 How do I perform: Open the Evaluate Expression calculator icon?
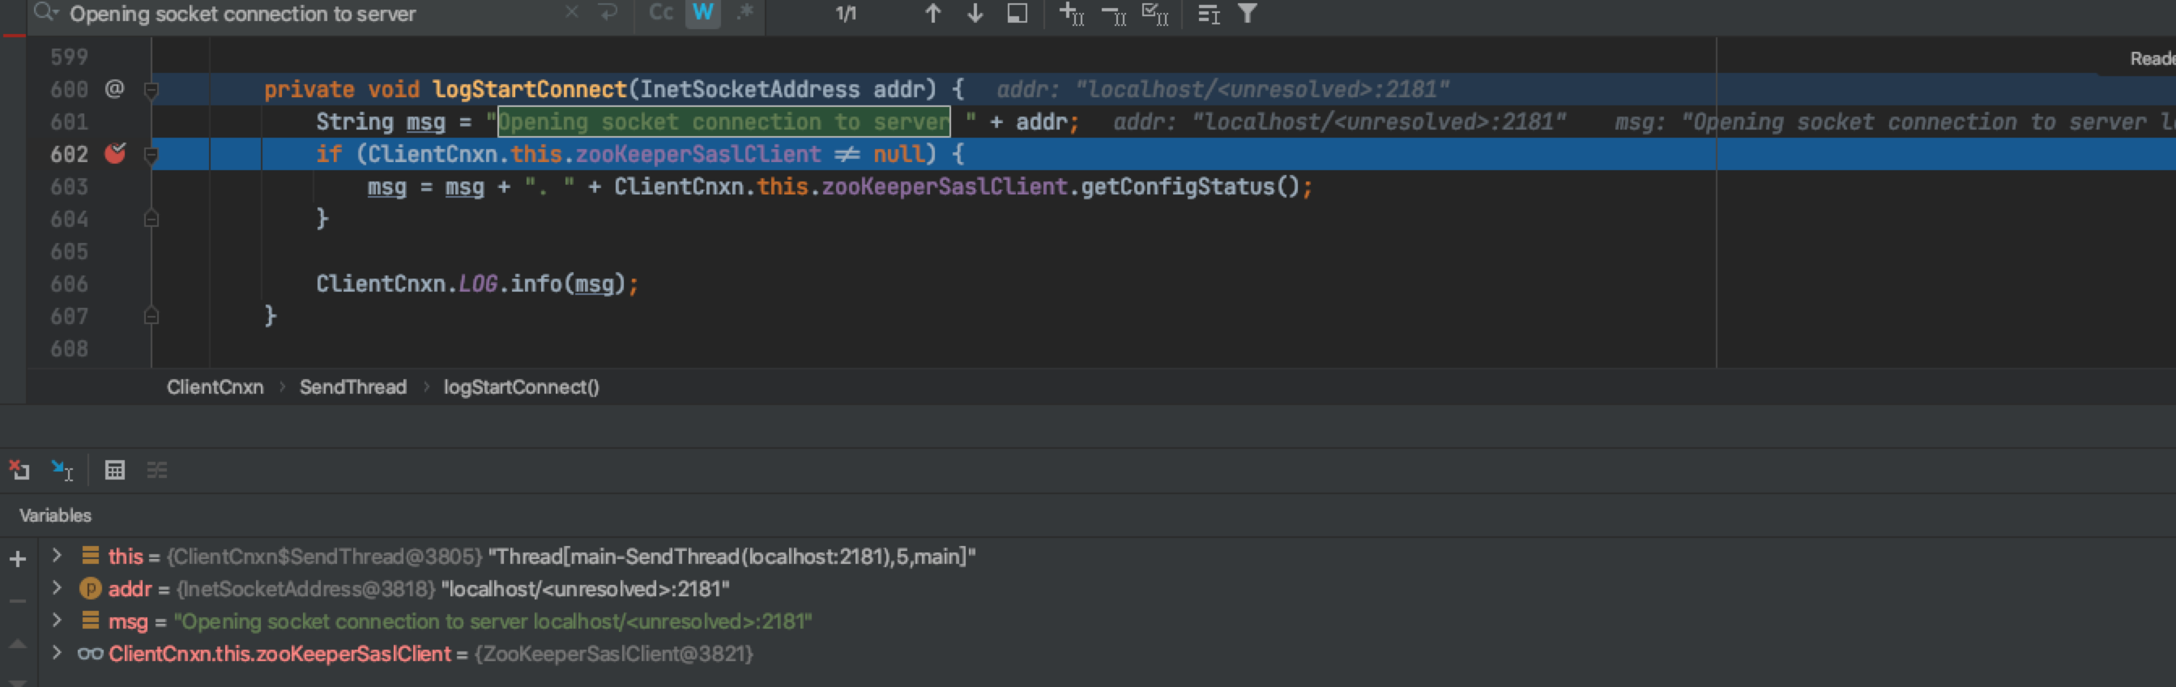pyautogui.click(x=115, y=470)
